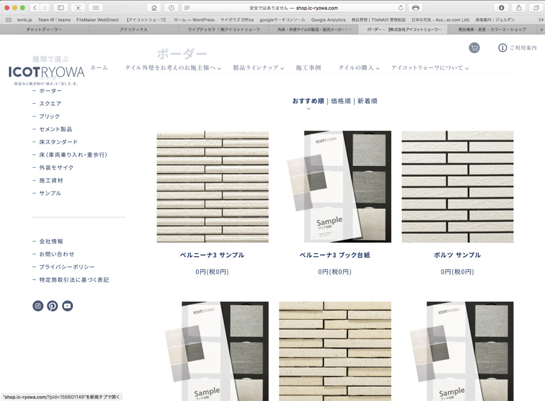
Task: Visit the Pinterest page icon
Action: point(53,306)
